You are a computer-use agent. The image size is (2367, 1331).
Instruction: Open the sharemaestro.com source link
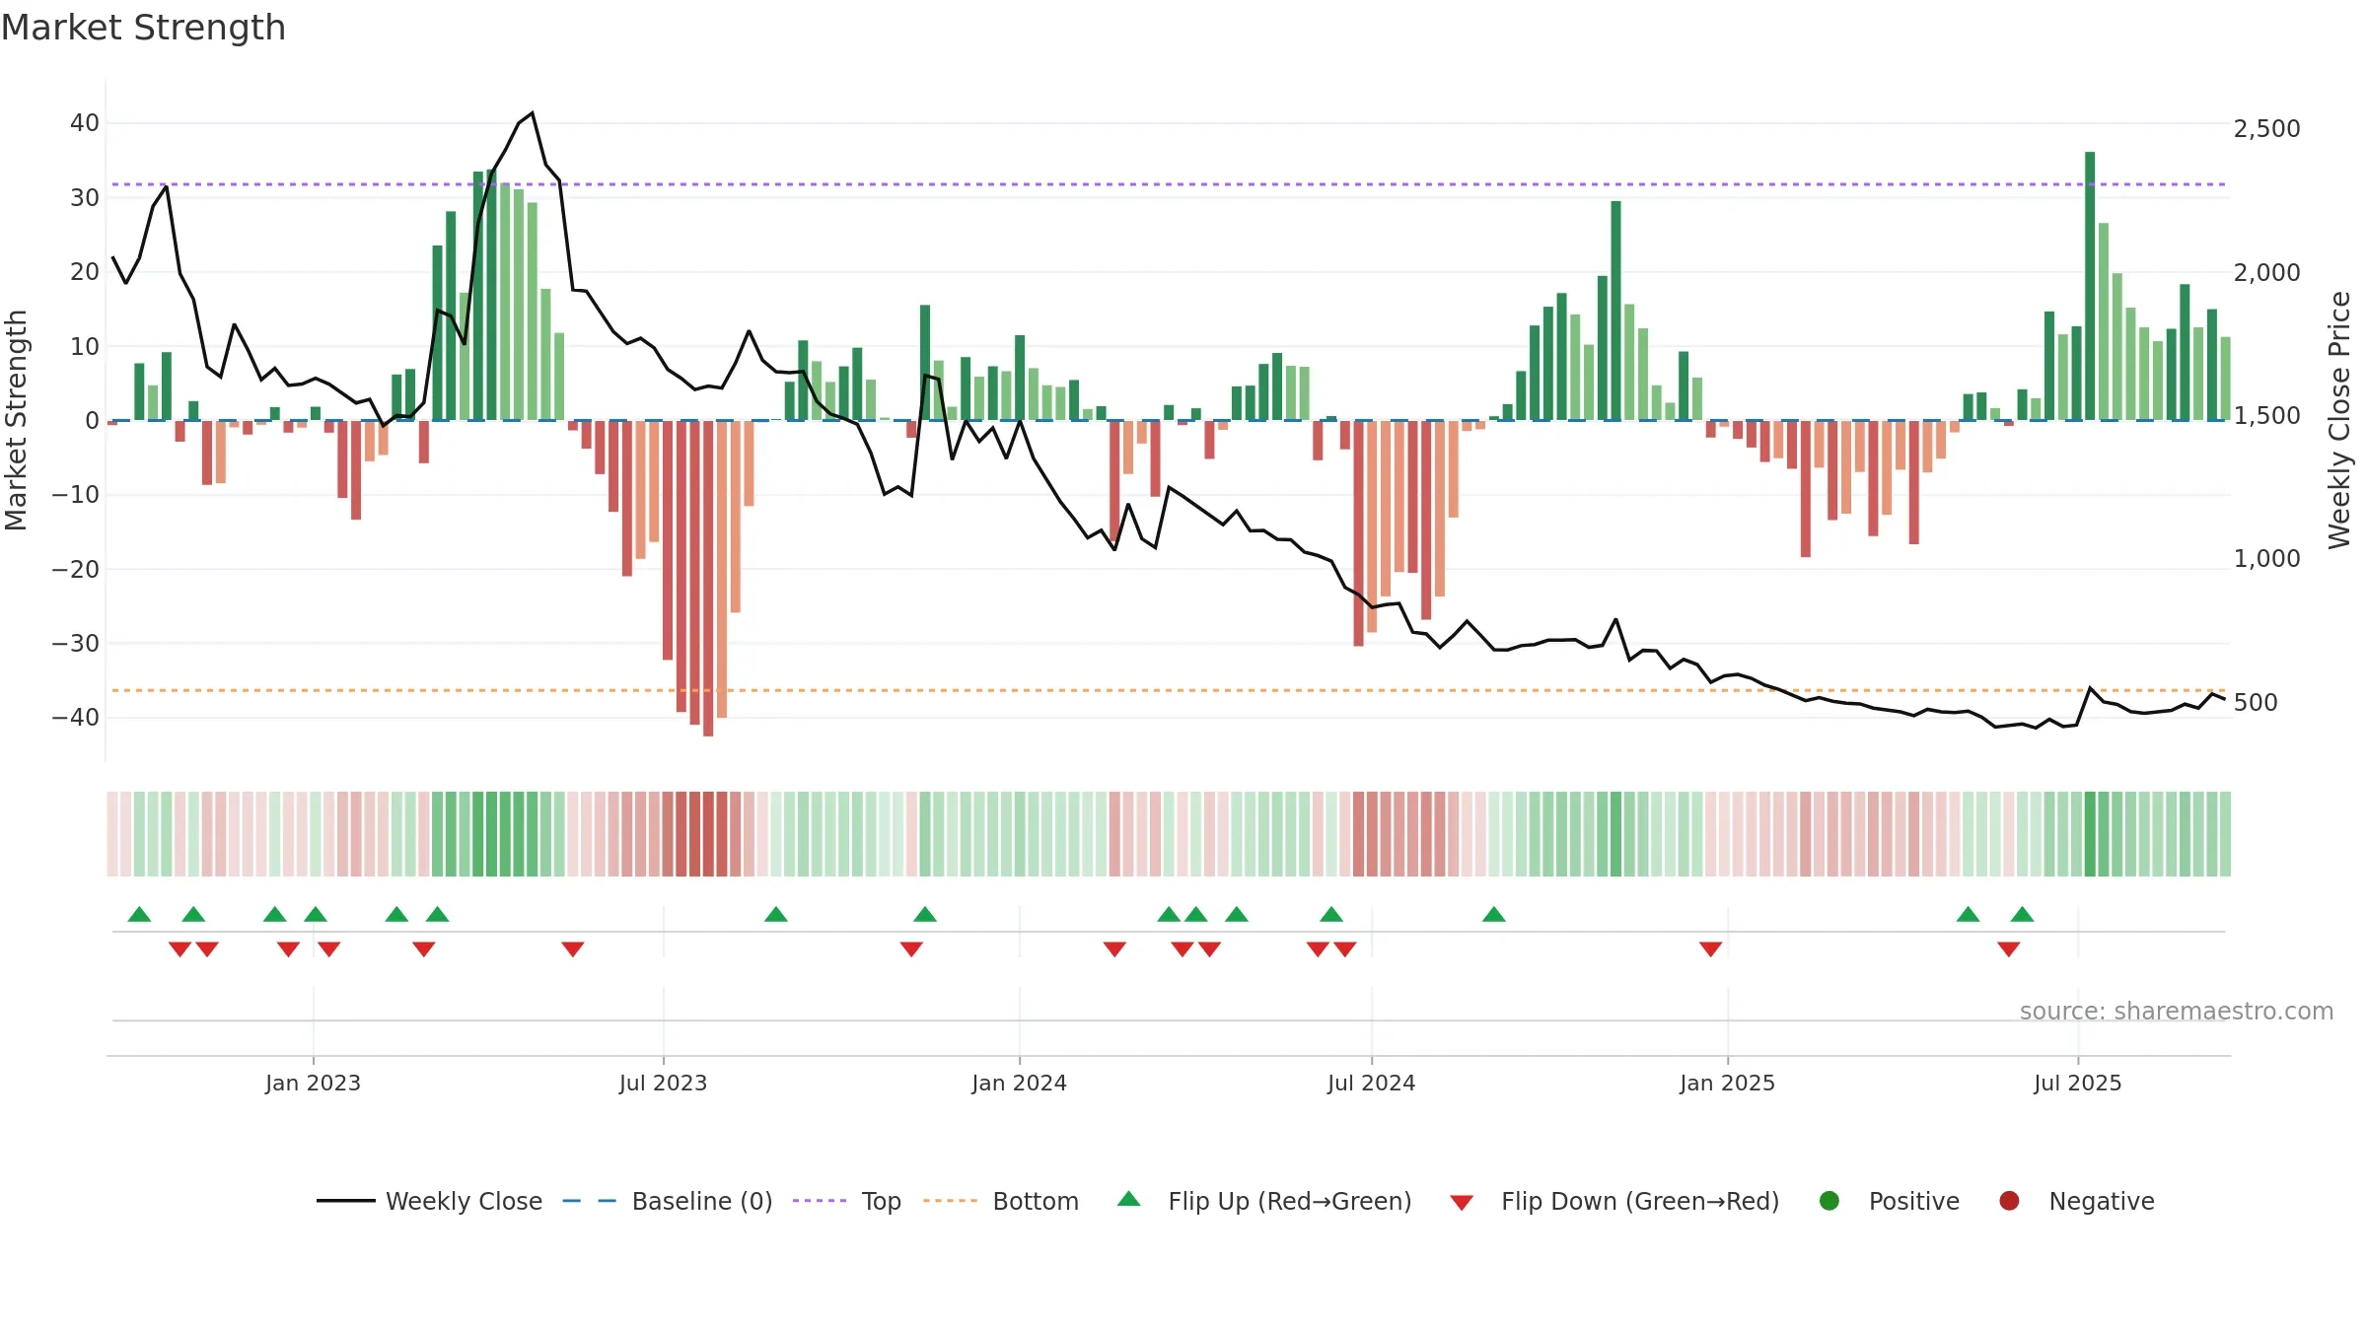point(2177,1011)
